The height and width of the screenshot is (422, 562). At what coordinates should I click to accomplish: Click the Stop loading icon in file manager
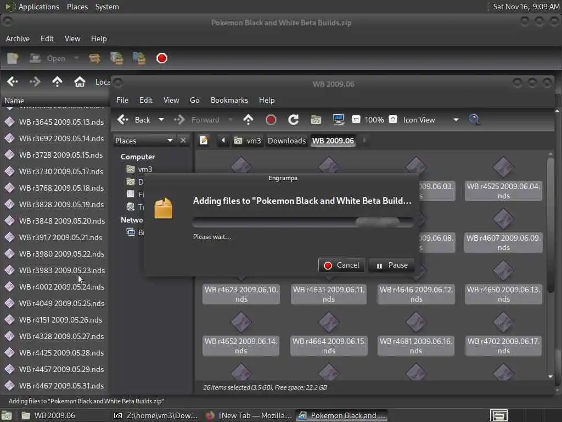[271, 120]
